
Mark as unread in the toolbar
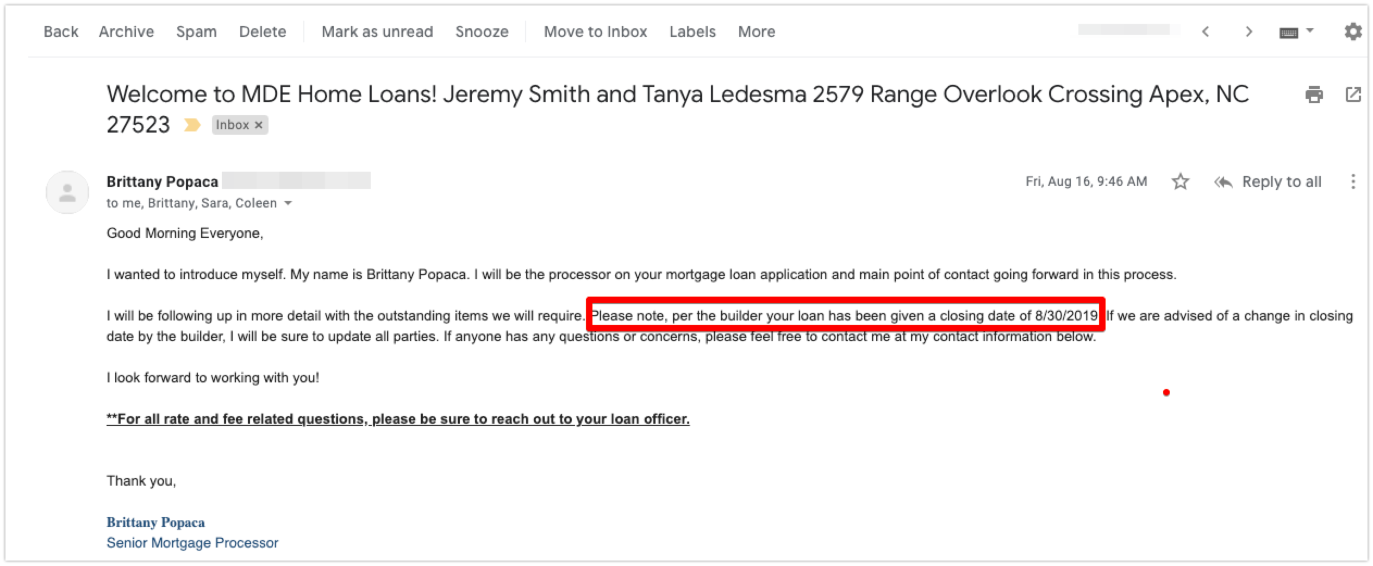(x=377, y=32)
